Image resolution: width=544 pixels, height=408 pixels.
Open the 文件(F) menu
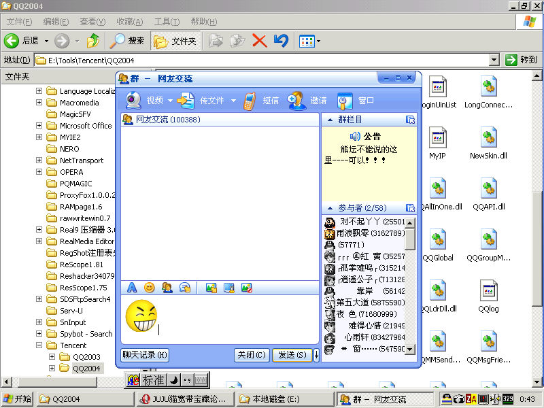click(x=19, y=22)
